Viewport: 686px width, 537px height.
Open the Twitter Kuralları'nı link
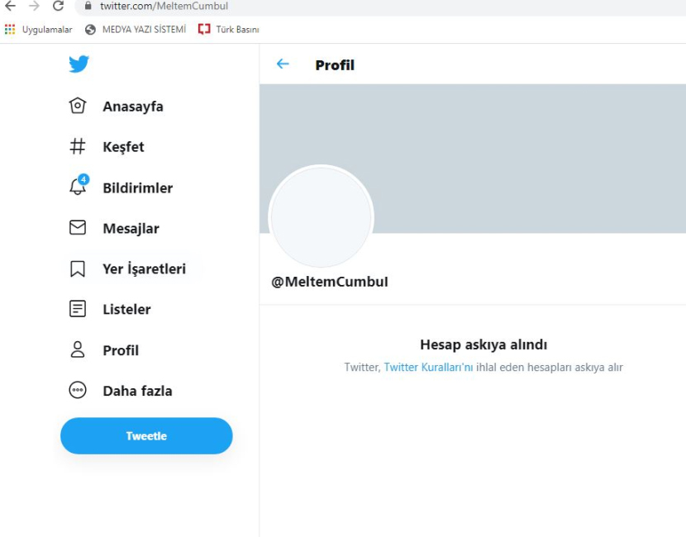(428, 367)
